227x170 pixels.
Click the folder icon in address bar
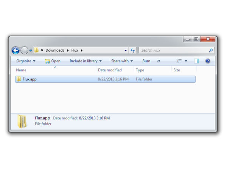pyautogui.click(x=36, y=50)
